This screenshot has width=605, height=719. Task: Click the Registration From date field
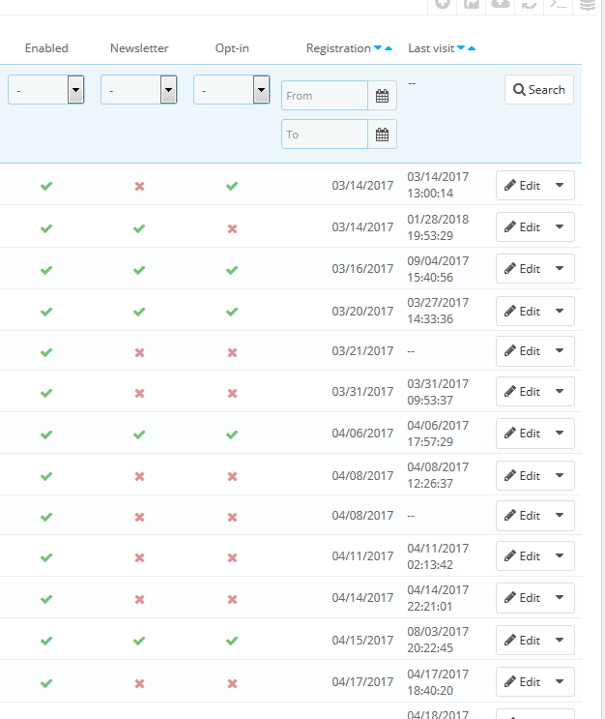tap(325, 96)
